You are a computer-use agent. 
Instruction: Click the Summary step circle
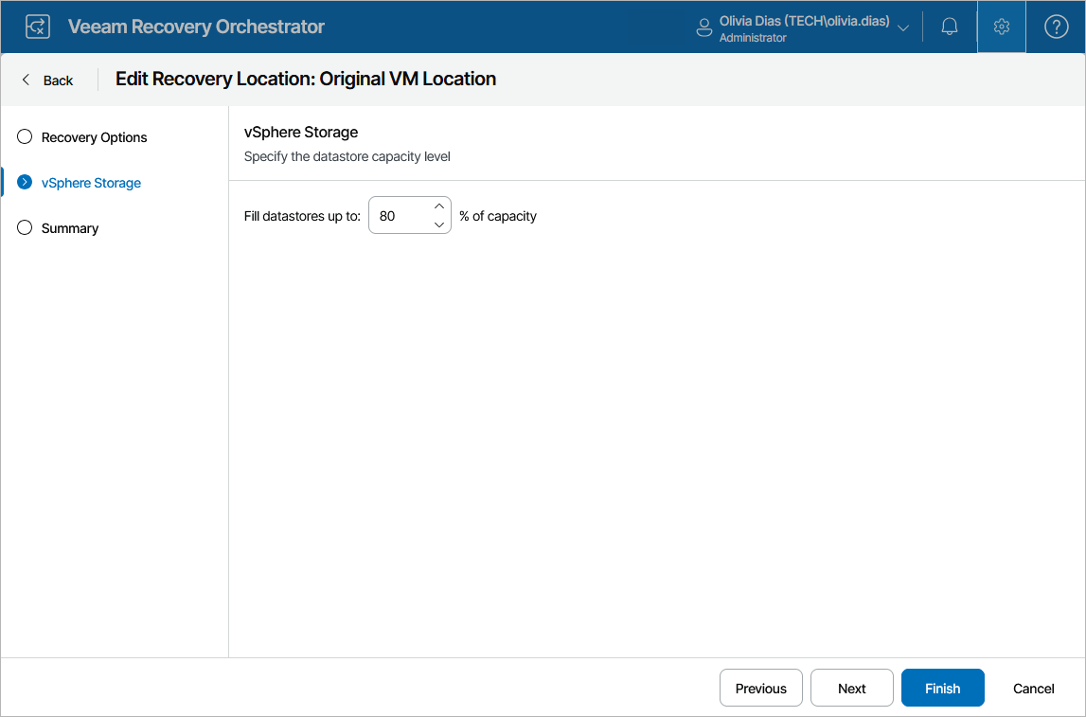[25, 227]
